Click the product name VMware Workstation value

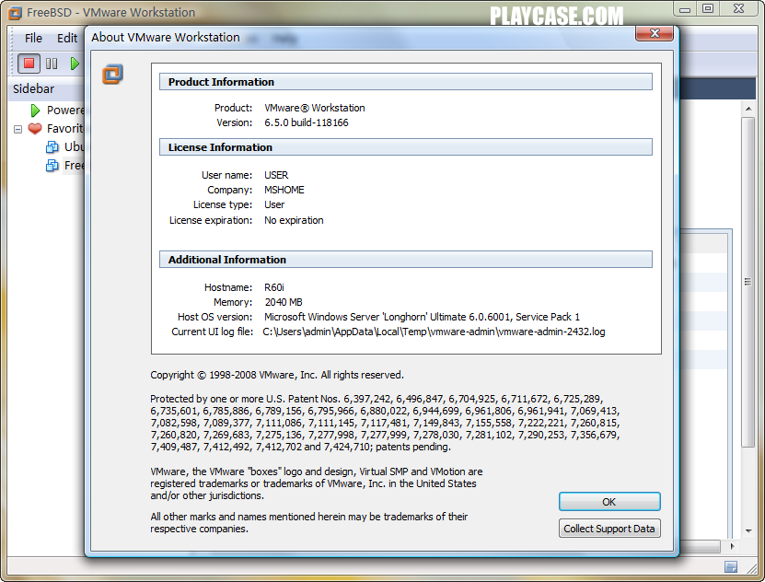click(x=315, y=108)
